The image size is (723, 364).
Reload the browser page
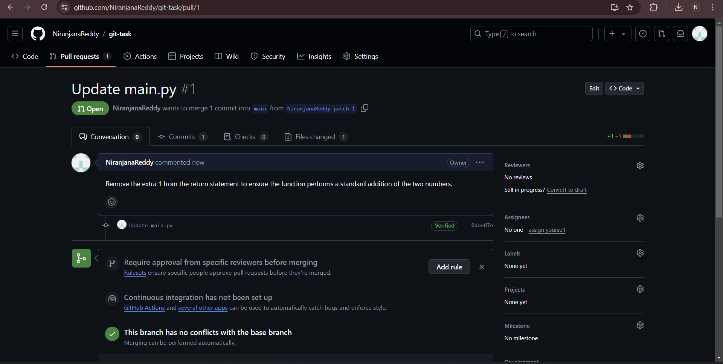44,7
